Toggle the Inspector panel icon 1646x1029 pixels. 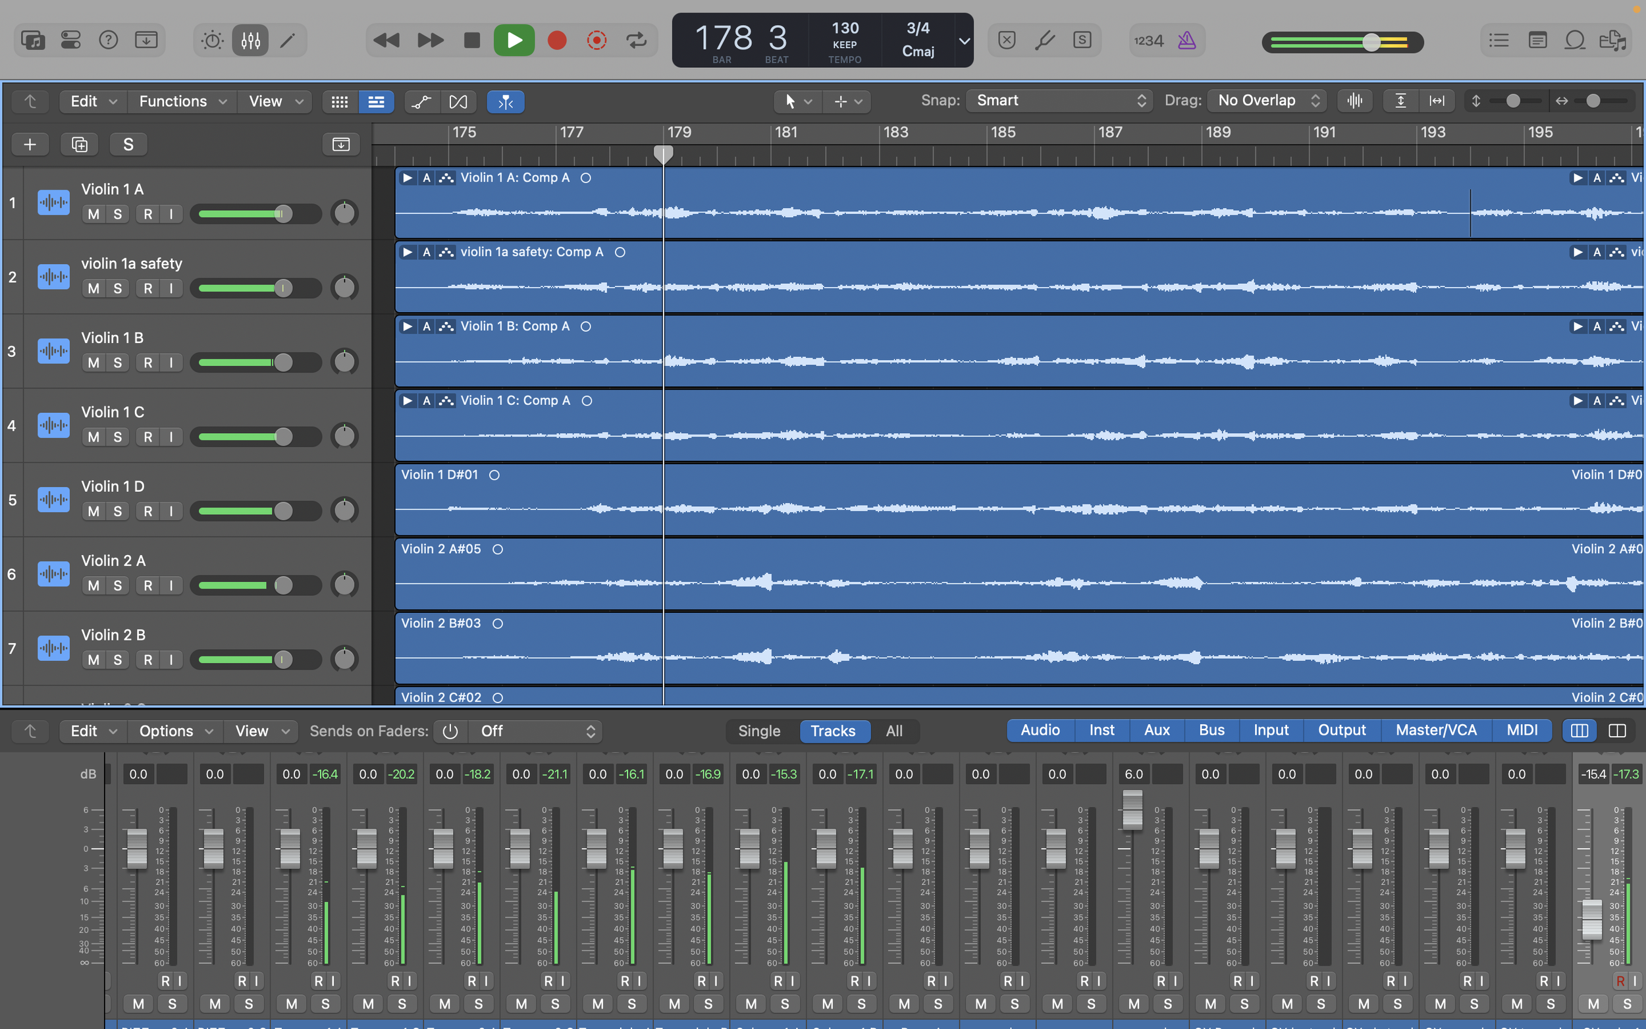pos(70,40)
